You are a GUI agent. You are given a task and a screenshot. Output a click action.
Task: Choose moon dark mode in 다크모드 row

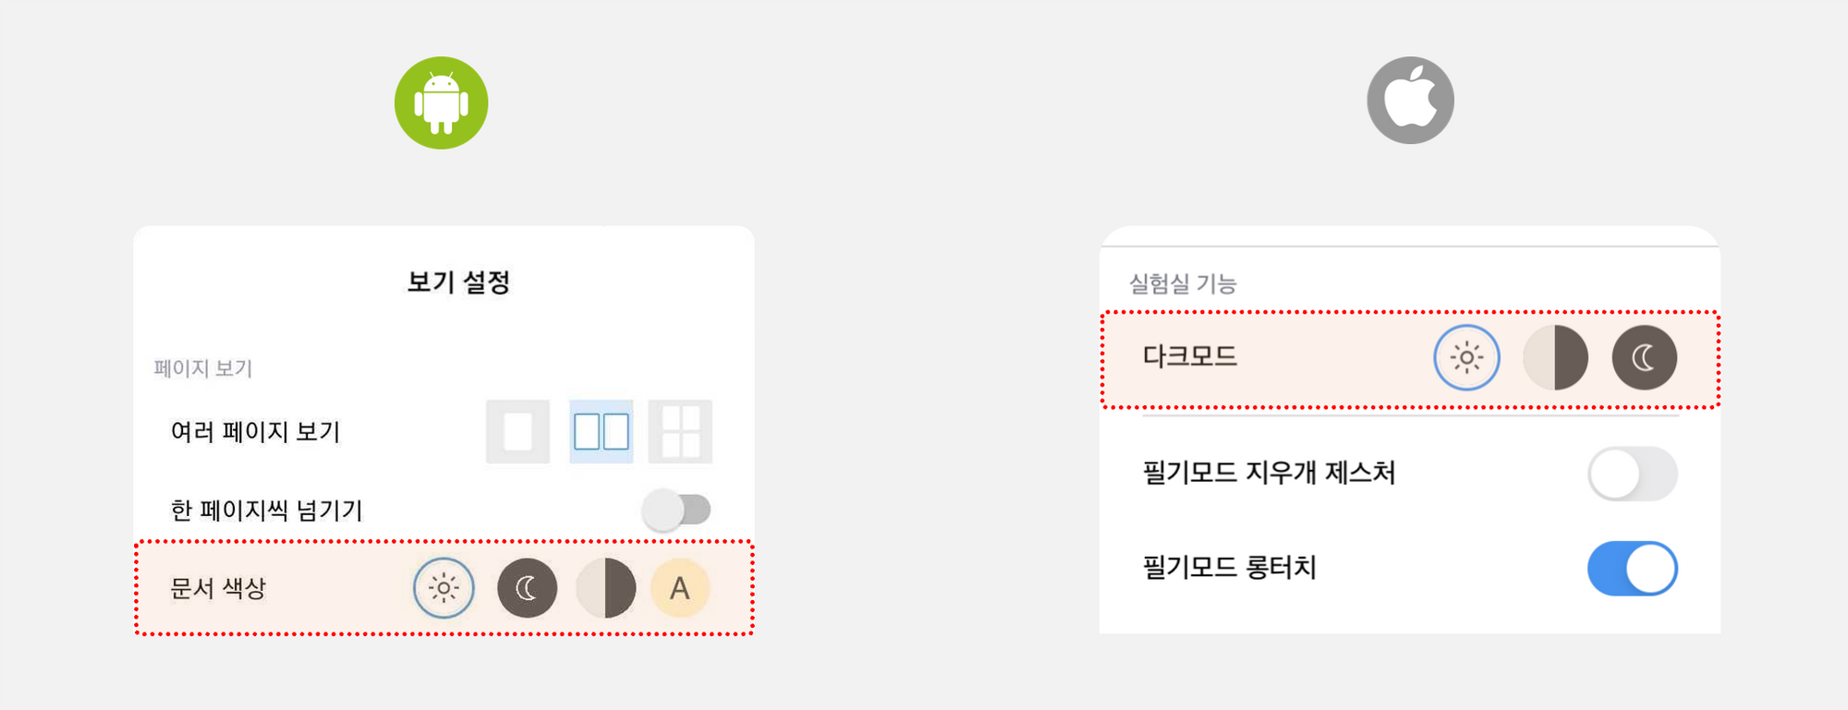(1644, 357)
